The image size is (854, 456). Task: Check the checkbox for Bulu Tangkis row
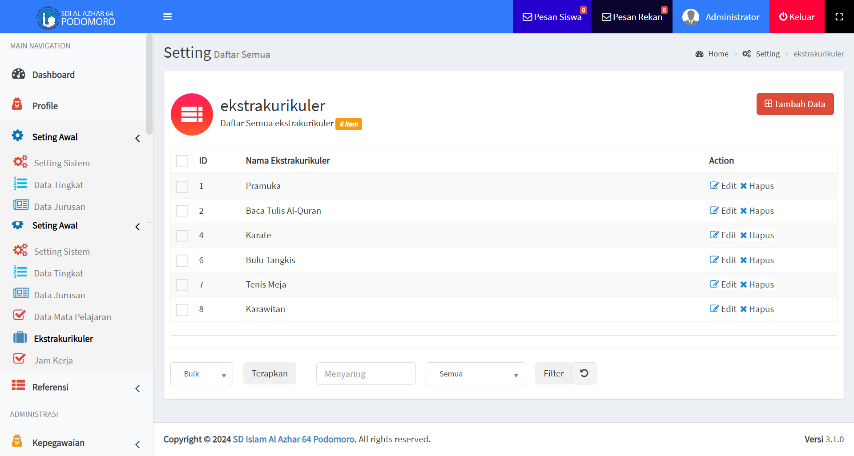pyautogui.click(x=182, y=260)
